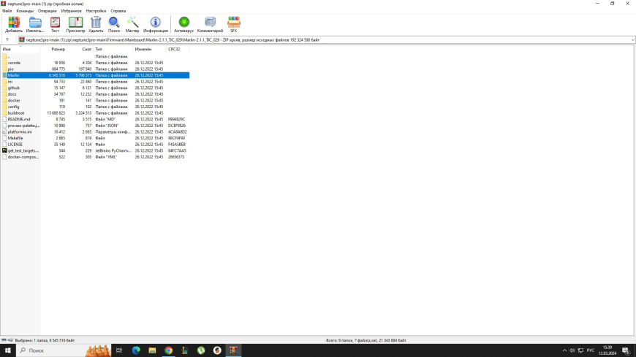
Task: Show hidden system tray icons
Action: [x=564, y=350]
